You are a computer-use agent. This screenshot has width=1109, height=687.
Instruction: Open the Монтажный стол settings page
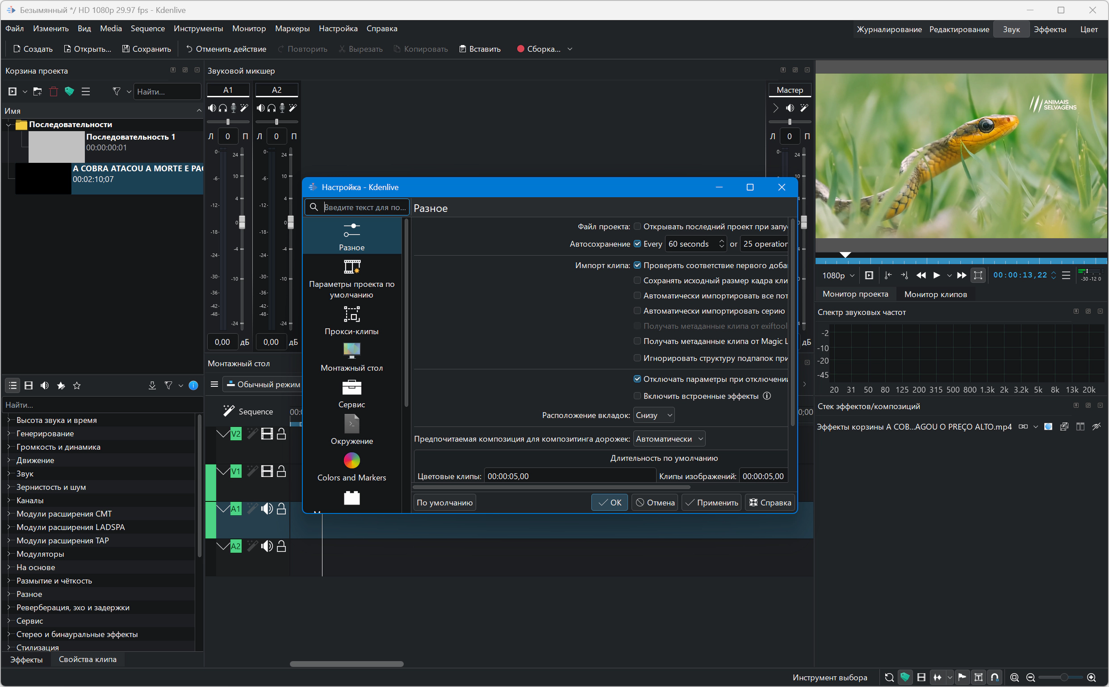(x=352, y=357)
